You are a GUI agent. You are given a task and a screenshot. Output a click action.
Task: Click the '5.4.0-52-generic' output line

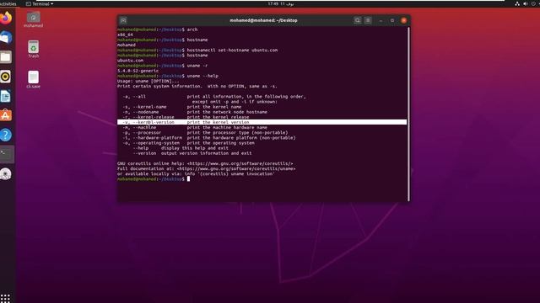click(x=138, y=71)
